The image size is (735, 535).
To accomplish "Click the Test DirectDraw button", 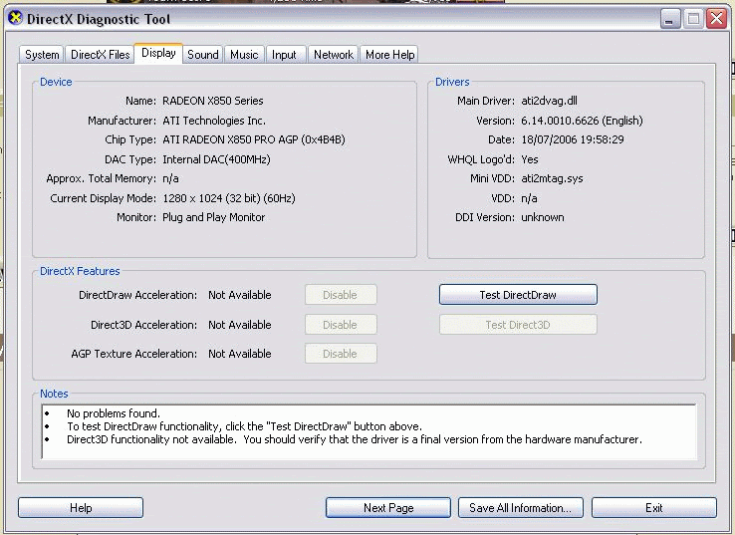I will (518, 295).
